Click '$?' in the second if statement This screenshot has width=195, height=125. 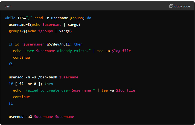pos(21,84)
